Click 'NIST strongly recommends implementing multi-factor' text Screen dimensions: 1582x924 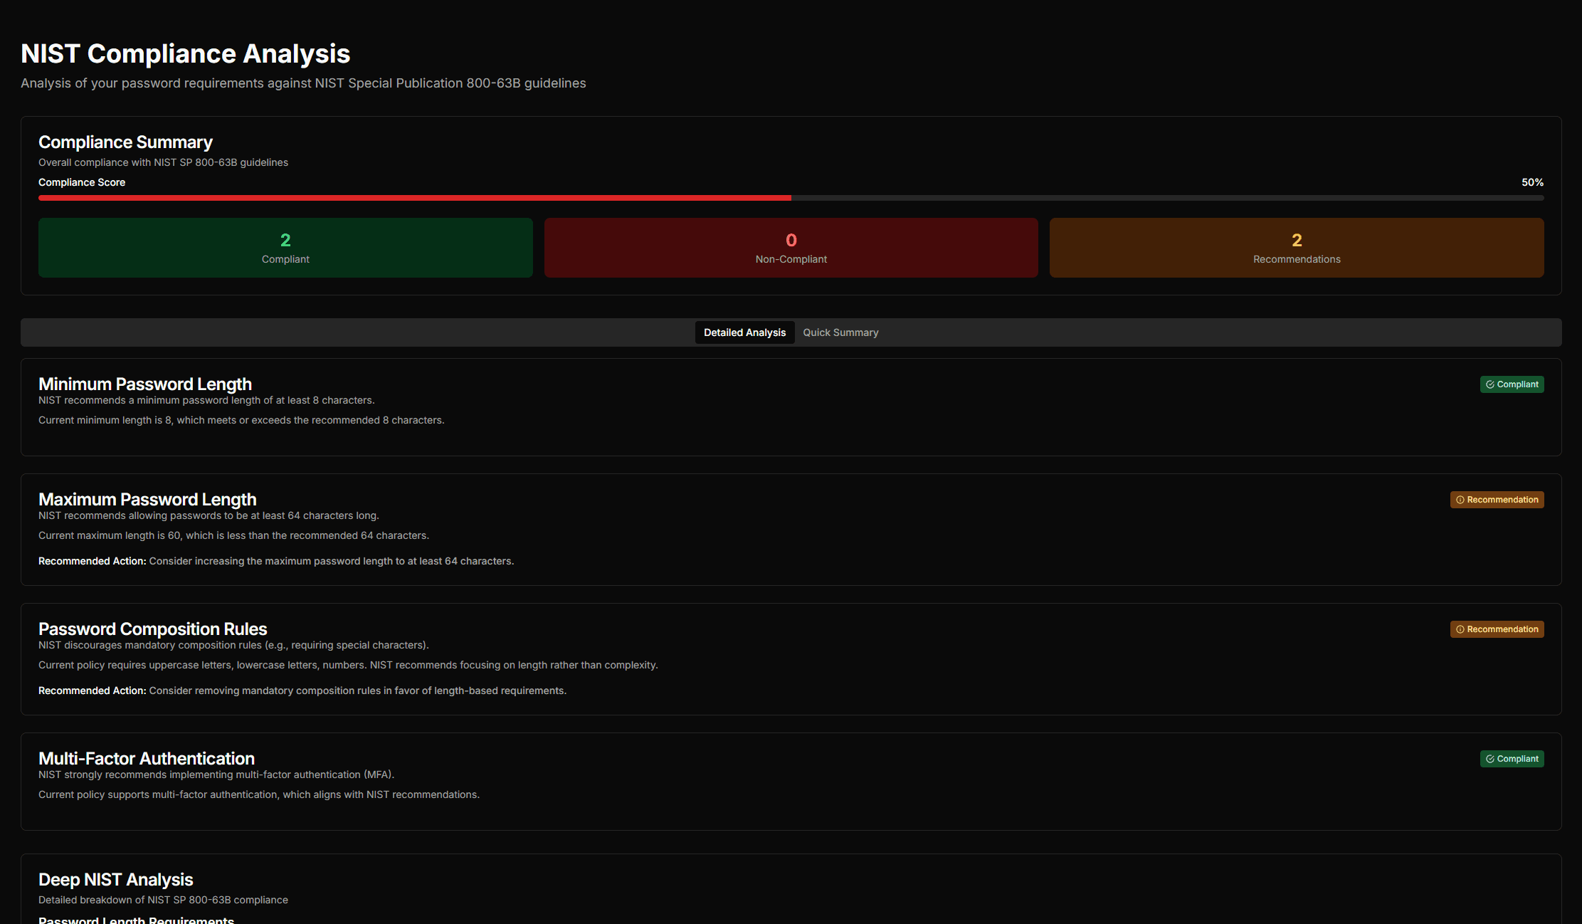pyautogui.click(x=216, y=775)
